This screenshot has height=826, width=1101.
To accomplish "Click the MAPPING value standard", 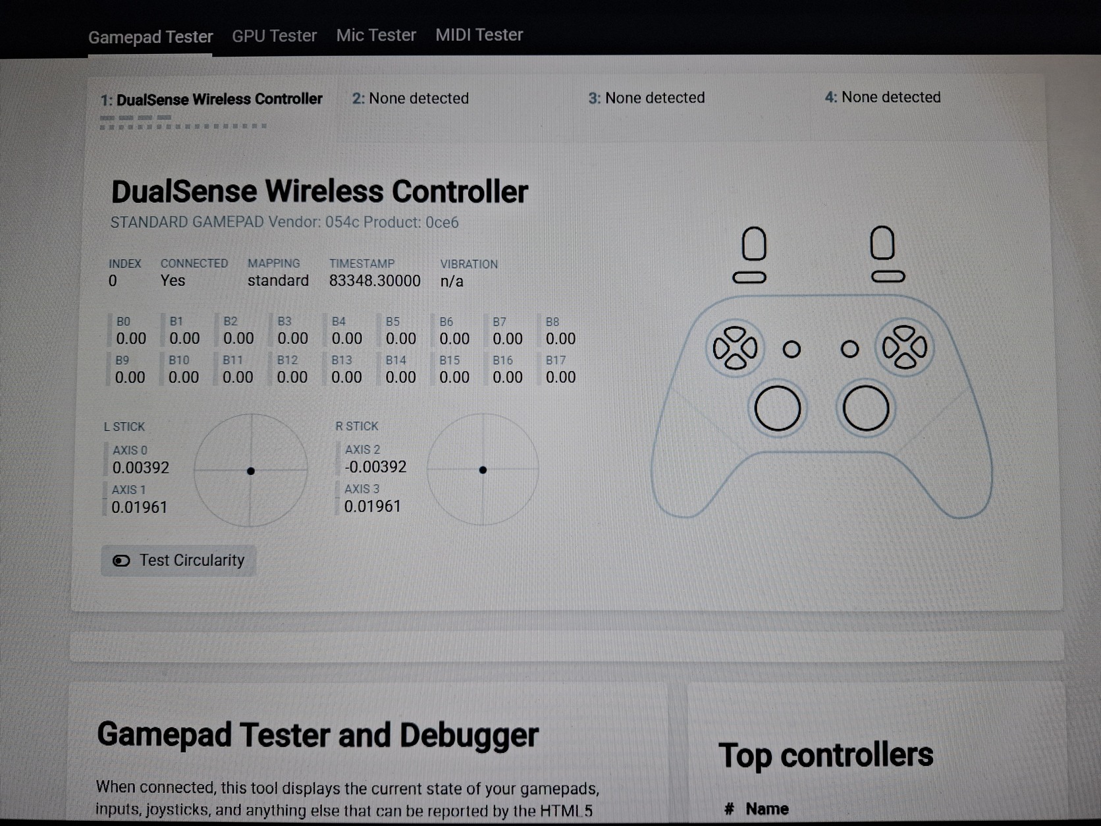I will point(278,281).
